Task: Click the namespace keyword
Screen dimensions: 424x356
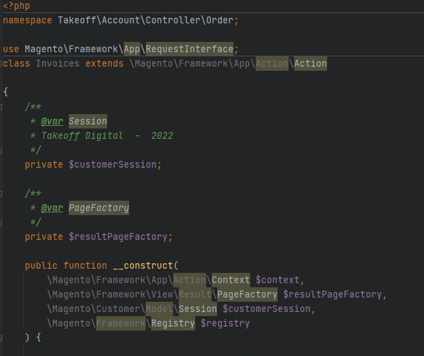Action: click(27, 21)
